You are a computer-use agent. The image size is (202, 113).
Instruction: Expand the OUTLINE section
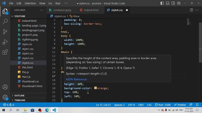[19, 95]
